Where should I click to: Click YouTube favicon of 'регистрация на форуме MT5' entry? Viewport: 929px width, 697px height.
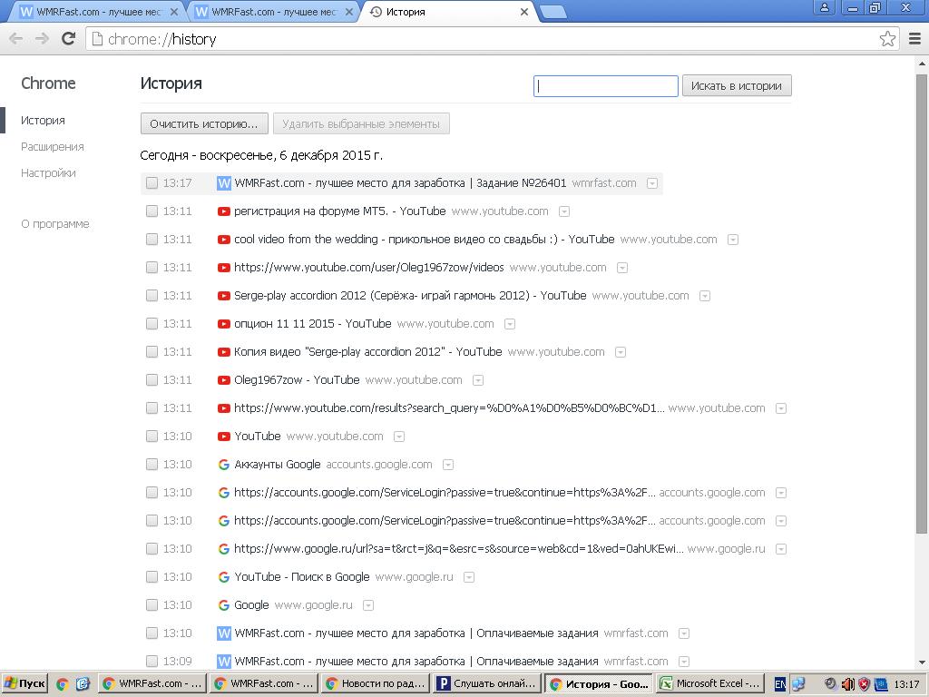(x=223, y=211)
